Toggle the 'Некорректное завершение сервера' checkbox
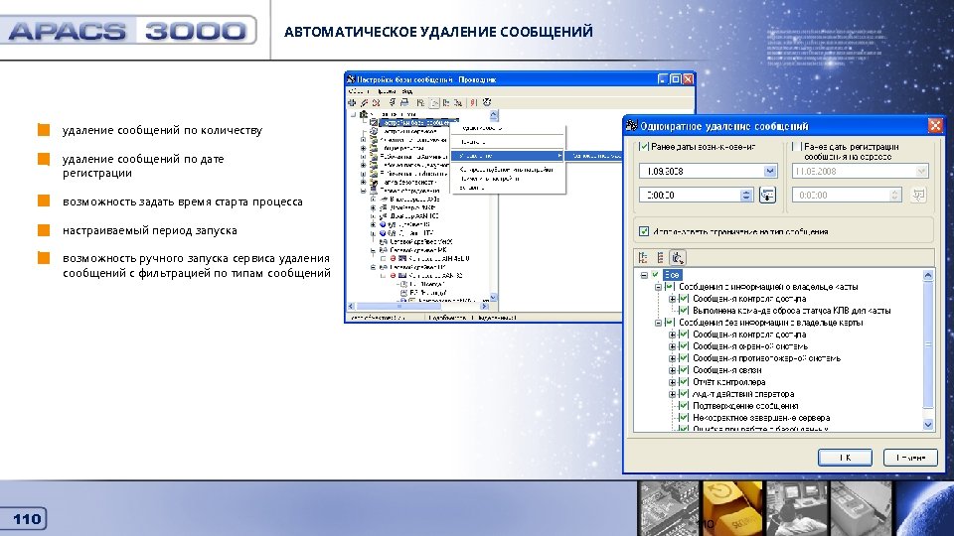 pyautogui.click(x=684, y=418)
